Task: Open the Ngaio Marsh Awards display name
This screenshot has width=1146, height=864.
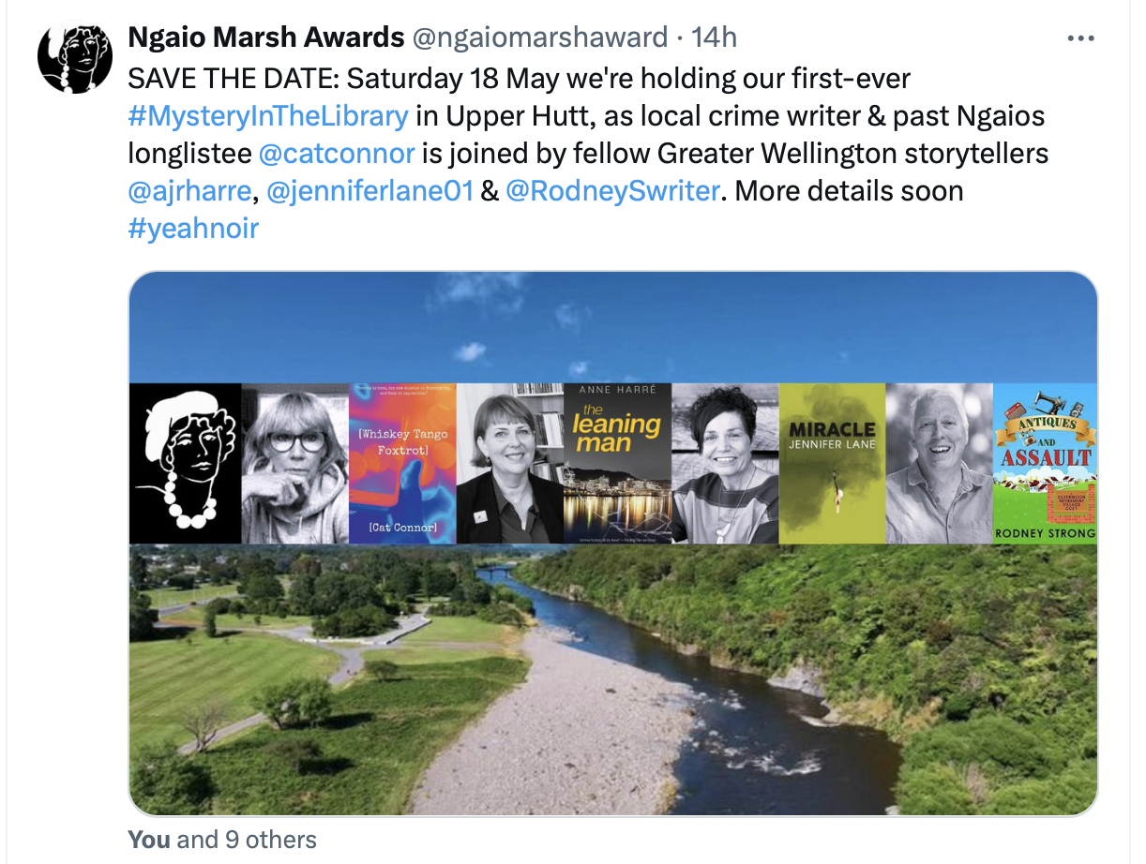Action: tap(265, 37)
